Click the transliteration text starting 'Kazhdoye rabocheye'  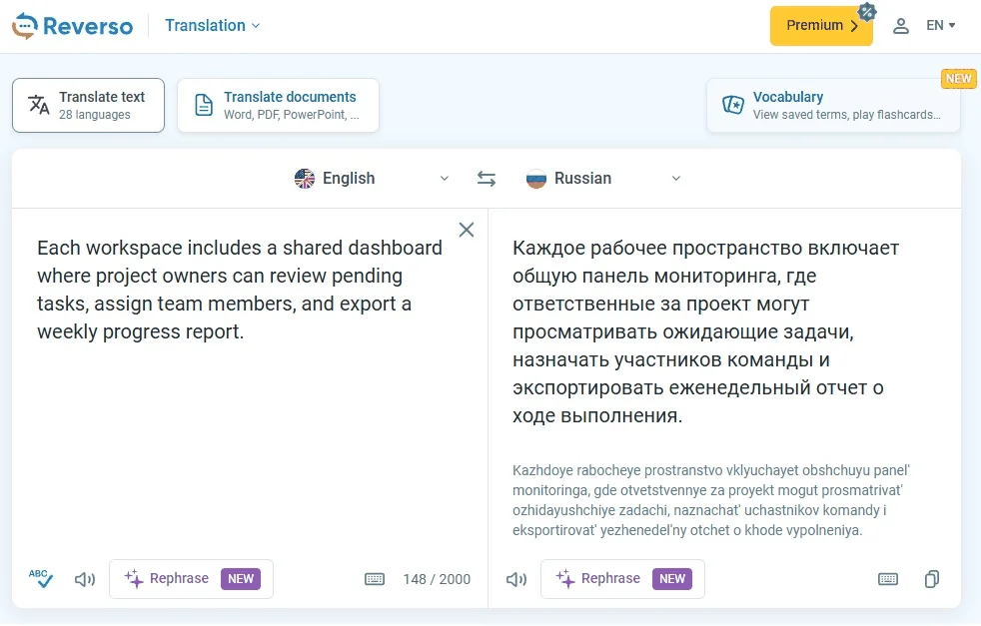tap(710, 500)
